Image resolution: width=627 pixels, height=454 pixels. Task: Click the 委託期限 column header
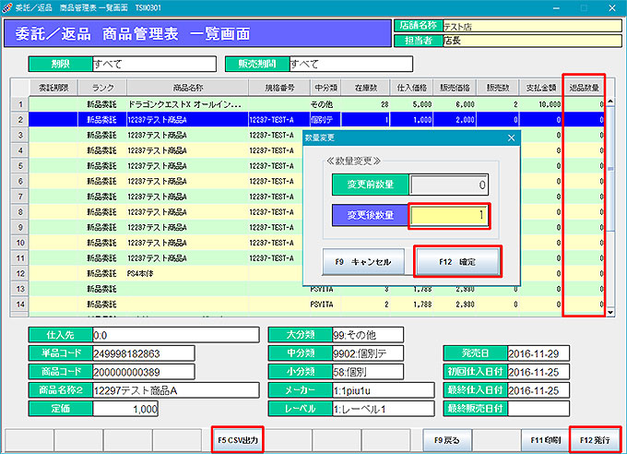[x=53, y=88]
